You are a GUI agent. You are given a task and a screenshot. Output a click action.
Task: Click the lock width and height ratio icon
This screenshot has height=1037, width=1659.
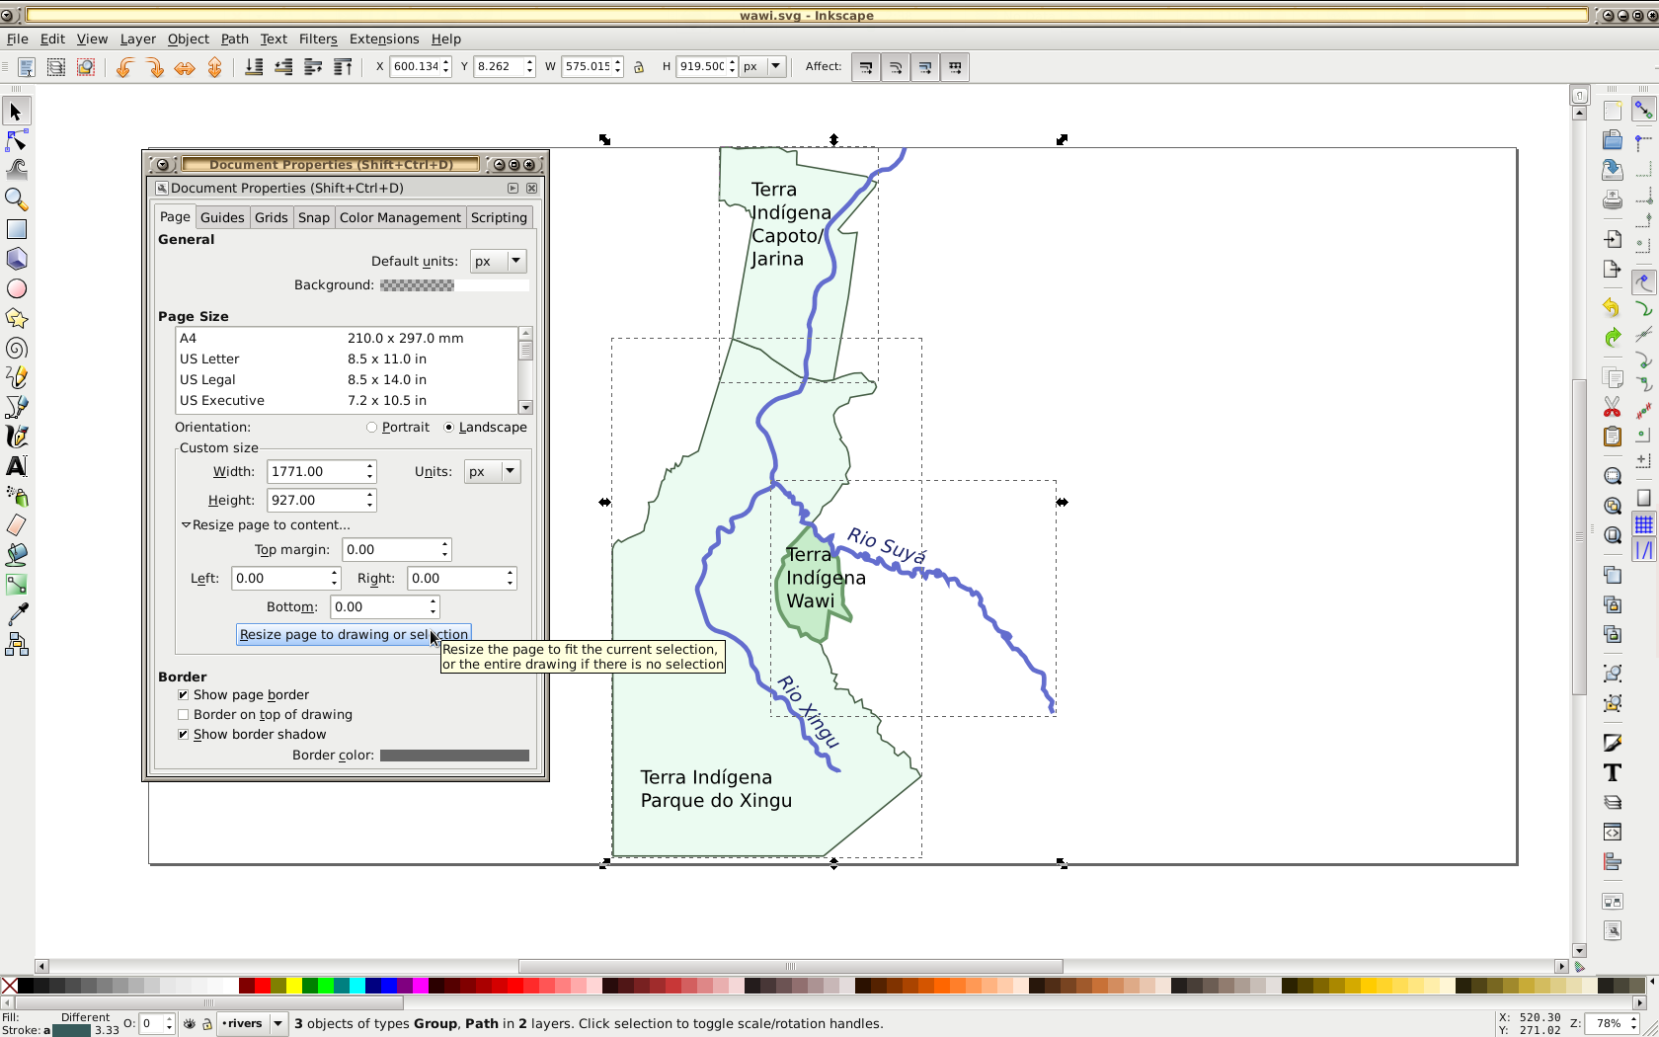(x=639, y=67)
